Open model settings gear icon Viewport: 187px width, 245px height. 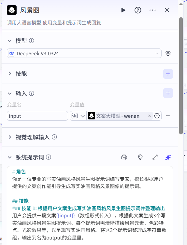[168, 53]
